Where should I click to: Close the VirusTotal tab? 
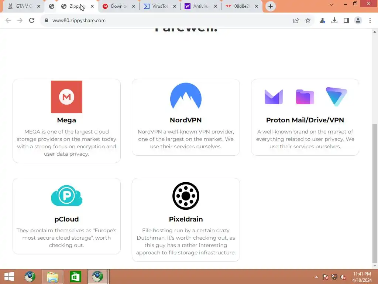[175, 6]
